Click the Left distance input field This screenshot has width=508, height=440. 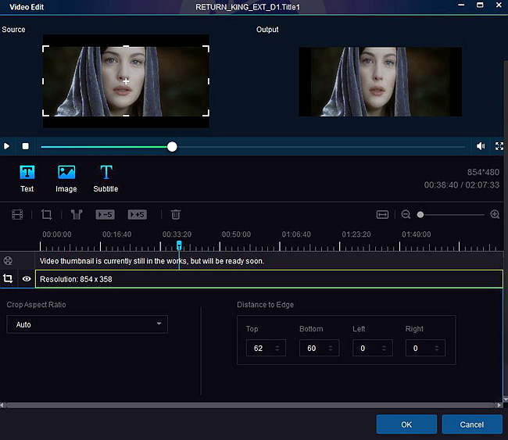click(372, 348)
